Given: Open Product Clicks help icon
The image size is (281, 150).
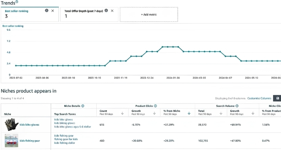Looking at the screenshot, I should pos(155,106).
